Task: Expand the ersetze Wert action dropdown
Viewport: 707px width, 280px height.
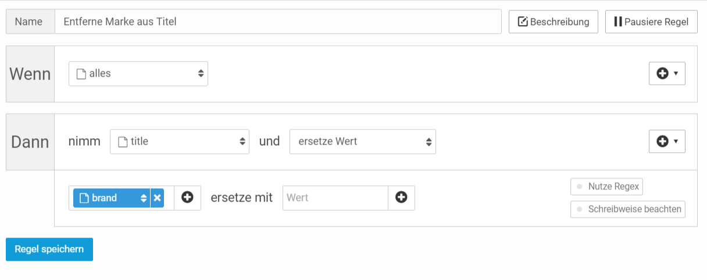Action: (x=363, y=142)
